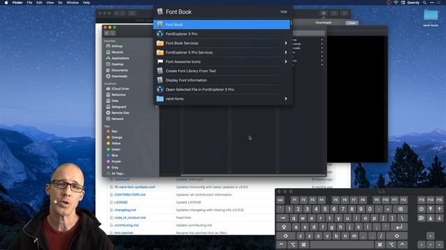Expand the Font Book Services chevron
The height and width of the screenshot is (250, 446).
click(286, 43)
